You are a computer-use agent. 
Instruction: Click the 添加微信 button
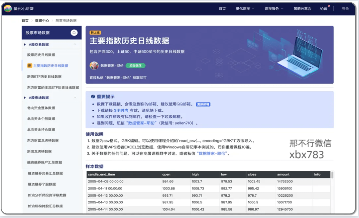pyautogui.click(x=136, y=66)
